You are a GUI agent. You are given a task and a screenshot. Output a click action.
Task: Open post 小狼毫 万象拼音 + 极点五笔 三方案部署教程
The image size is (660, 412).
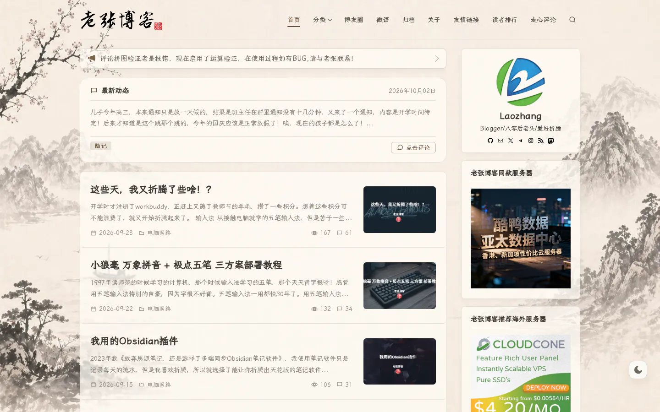(186, 265)
